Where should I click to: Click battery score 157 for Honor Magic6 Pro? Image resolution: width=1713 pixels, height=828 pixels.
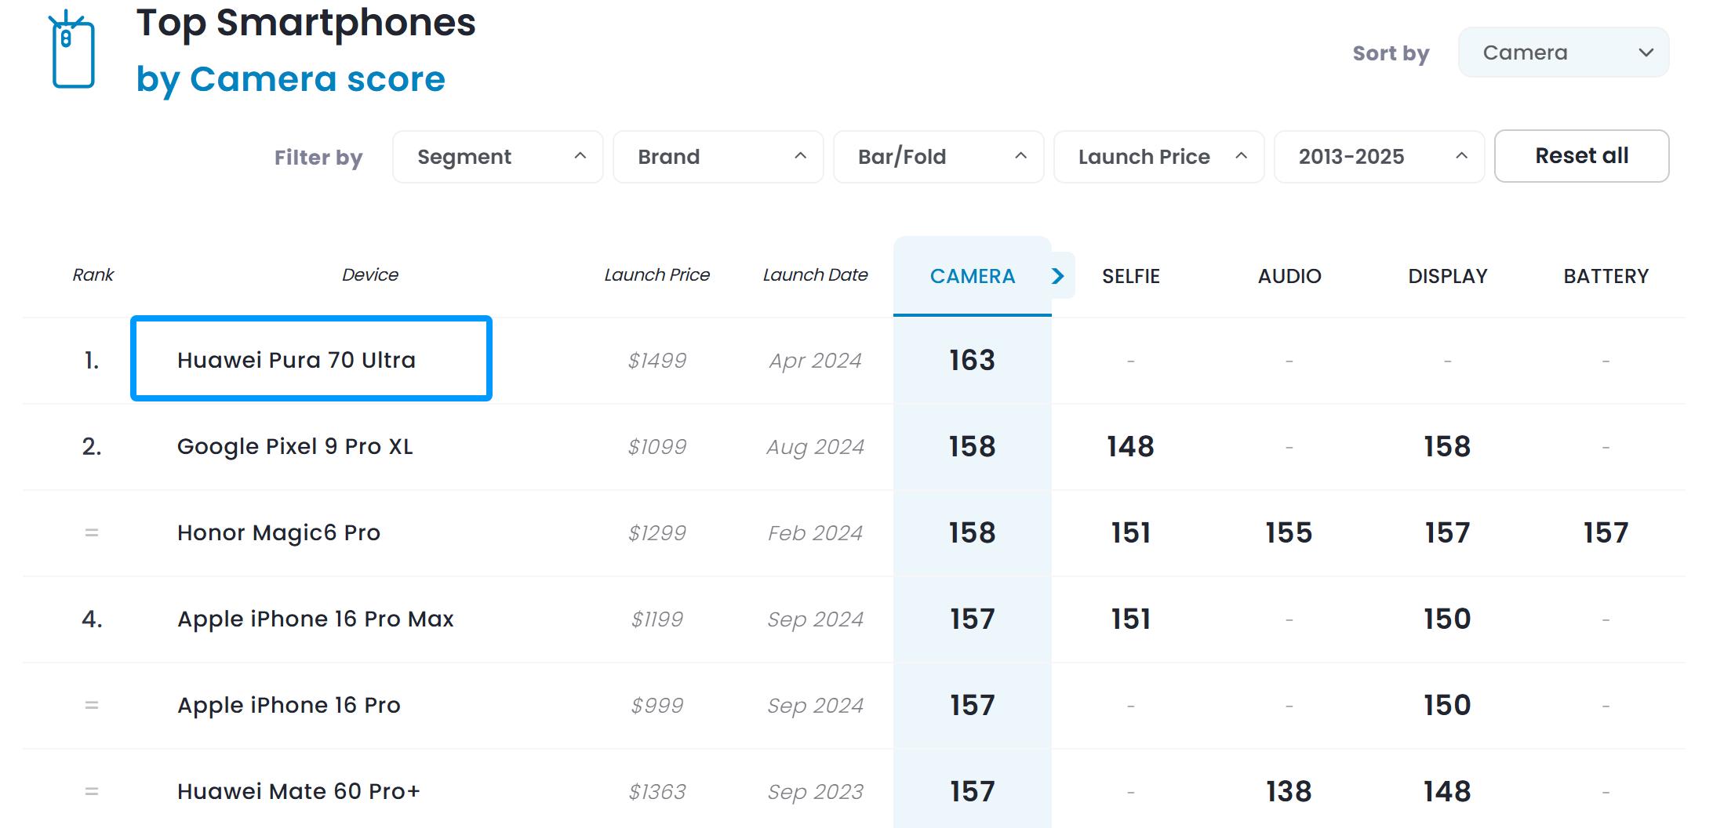pyautogui.click(x=1606, y=532)
